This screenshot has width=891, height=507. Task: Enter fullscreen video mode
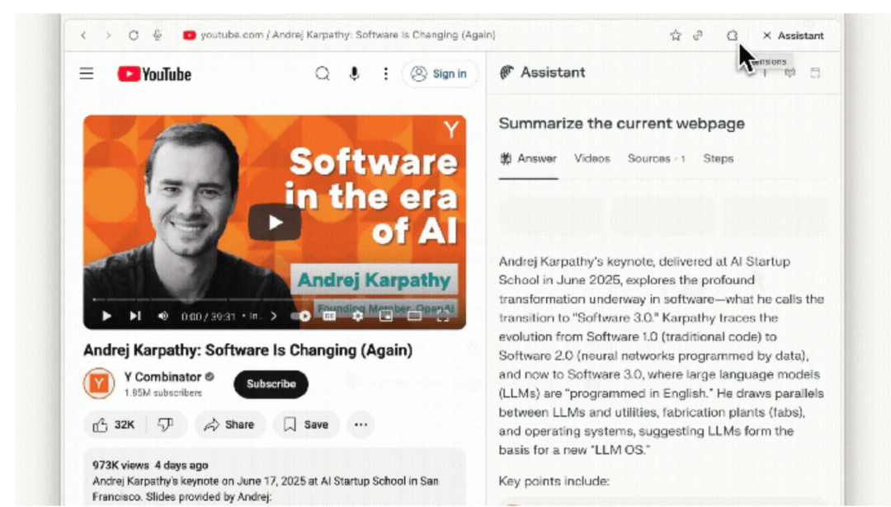point(443,317)
